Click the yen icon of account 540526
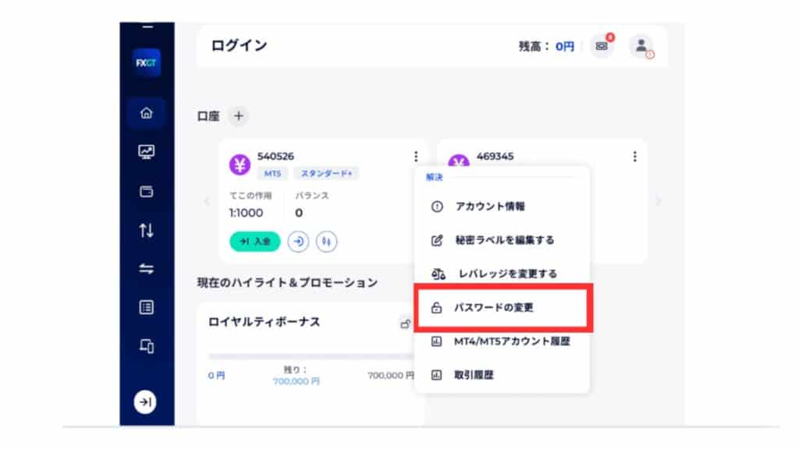 click(x=240, y=165)
